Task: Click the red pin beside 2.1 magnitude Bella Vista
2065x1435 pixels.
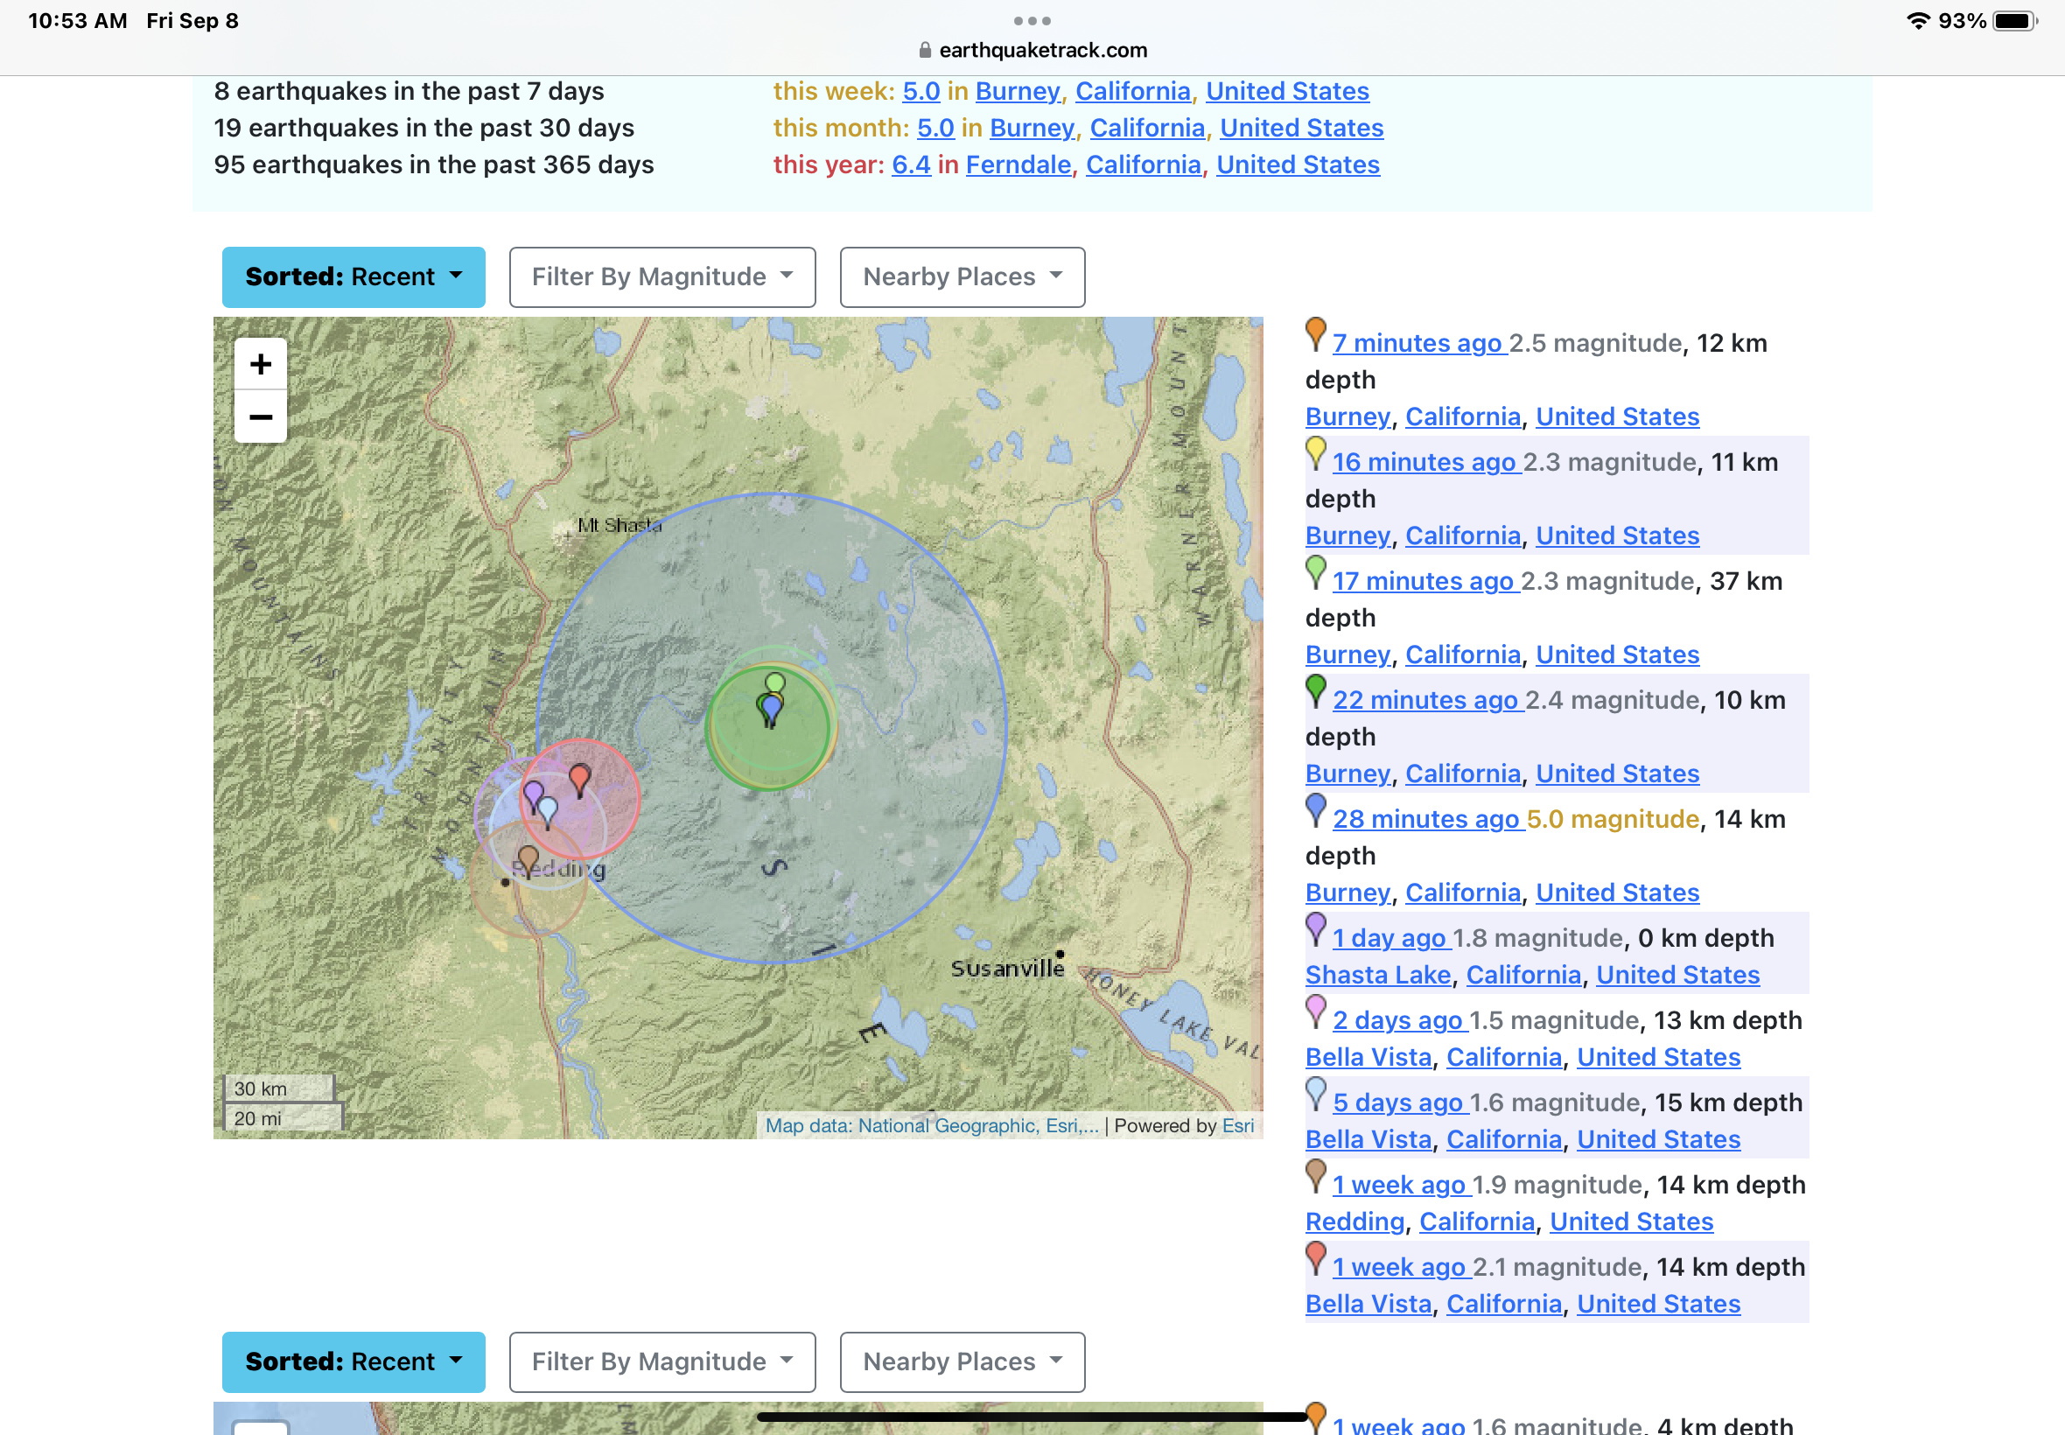Action: (1315, 1258)
